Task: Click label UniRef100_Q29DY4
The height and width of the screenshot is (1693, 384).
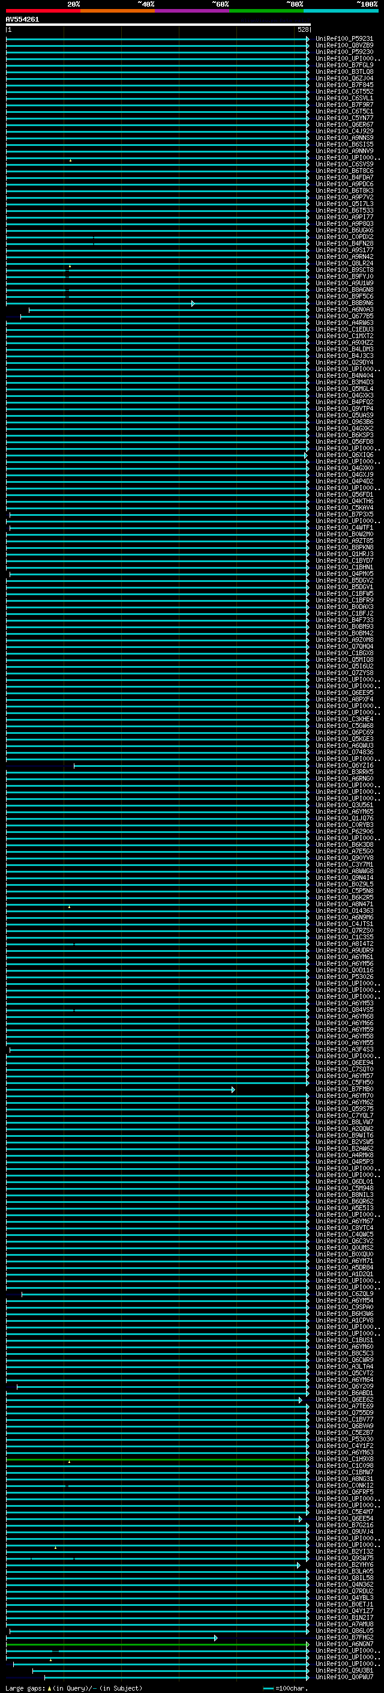Action: point(344,363)
